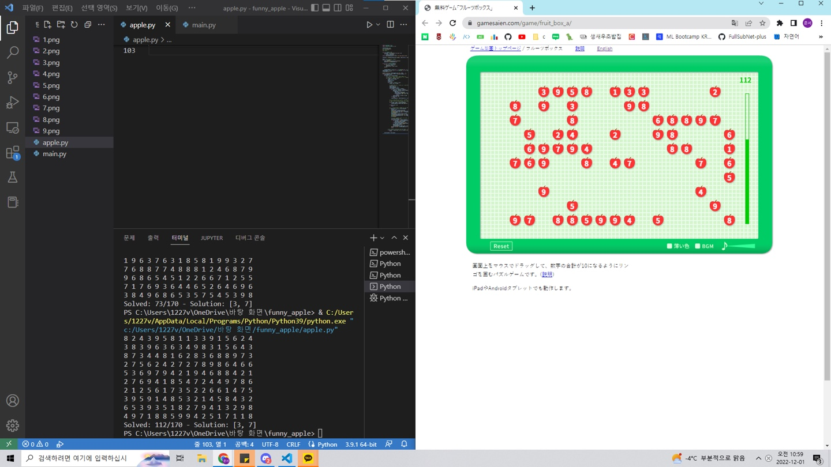Add a new terminal with plus icon
Viewport: 831px width, 467px height.
tap(373, 238)
